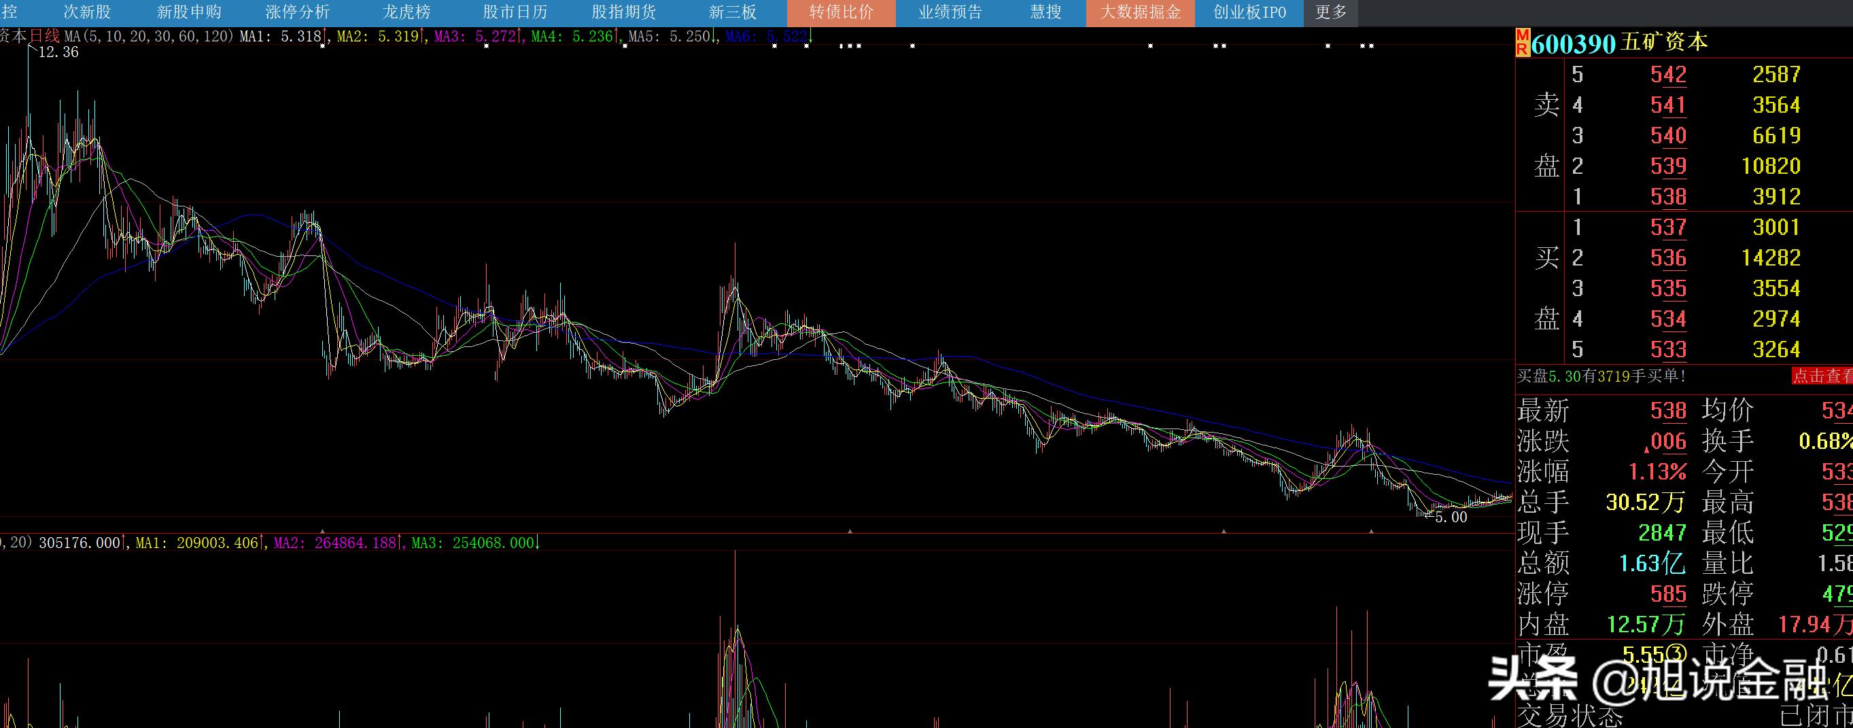Click volume MA2: 264864.188 label
Image resolution: width=1853 pixels, height=728 pixels.
tap(334, 543)
